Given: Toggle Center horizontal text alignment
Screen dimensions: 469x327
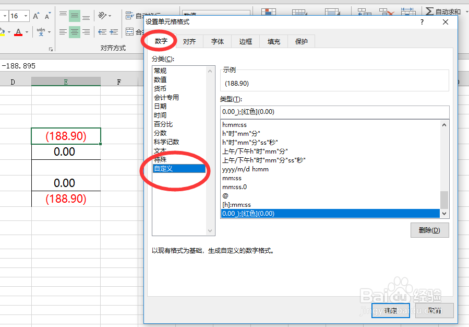Looking at the screenshot, I should pos(75,31).
